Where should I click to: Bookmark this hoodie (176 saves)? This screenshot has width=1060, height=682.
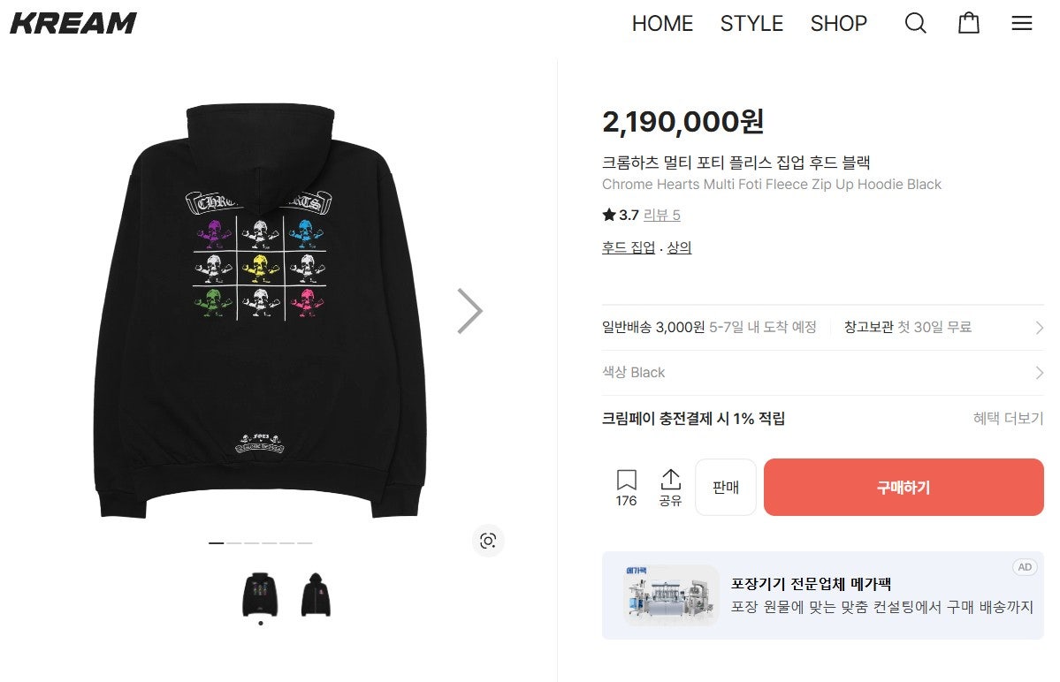coord(626,488)
